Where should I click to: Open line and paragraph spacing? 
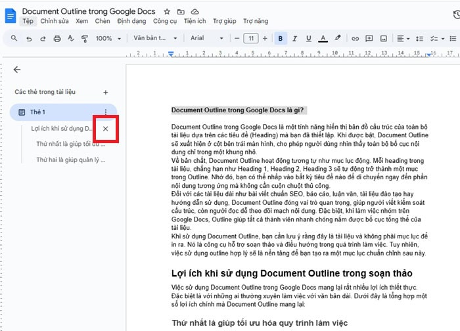(419, 38)
